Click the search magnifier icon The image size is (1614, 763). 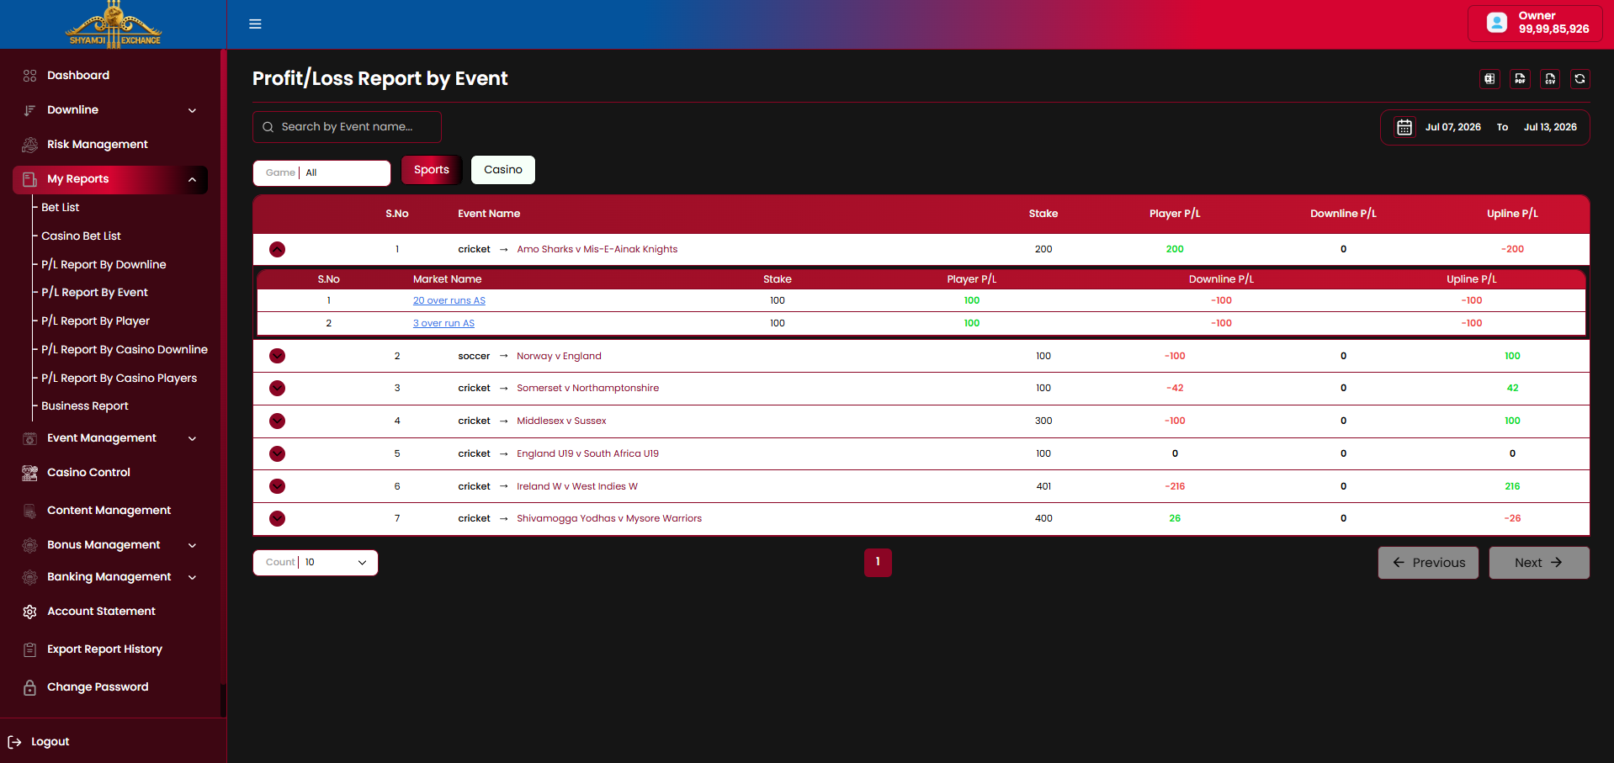click(268, 127)
